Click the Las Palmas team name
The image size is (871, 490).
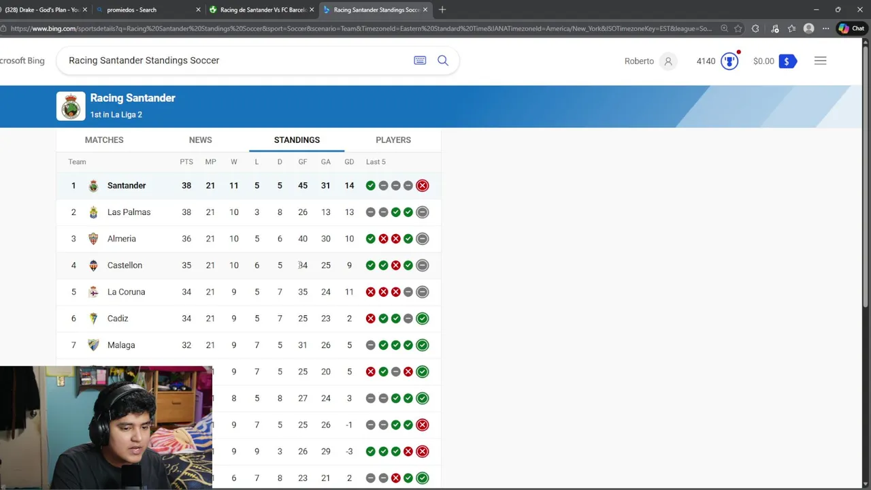click(x=129, y=212)
